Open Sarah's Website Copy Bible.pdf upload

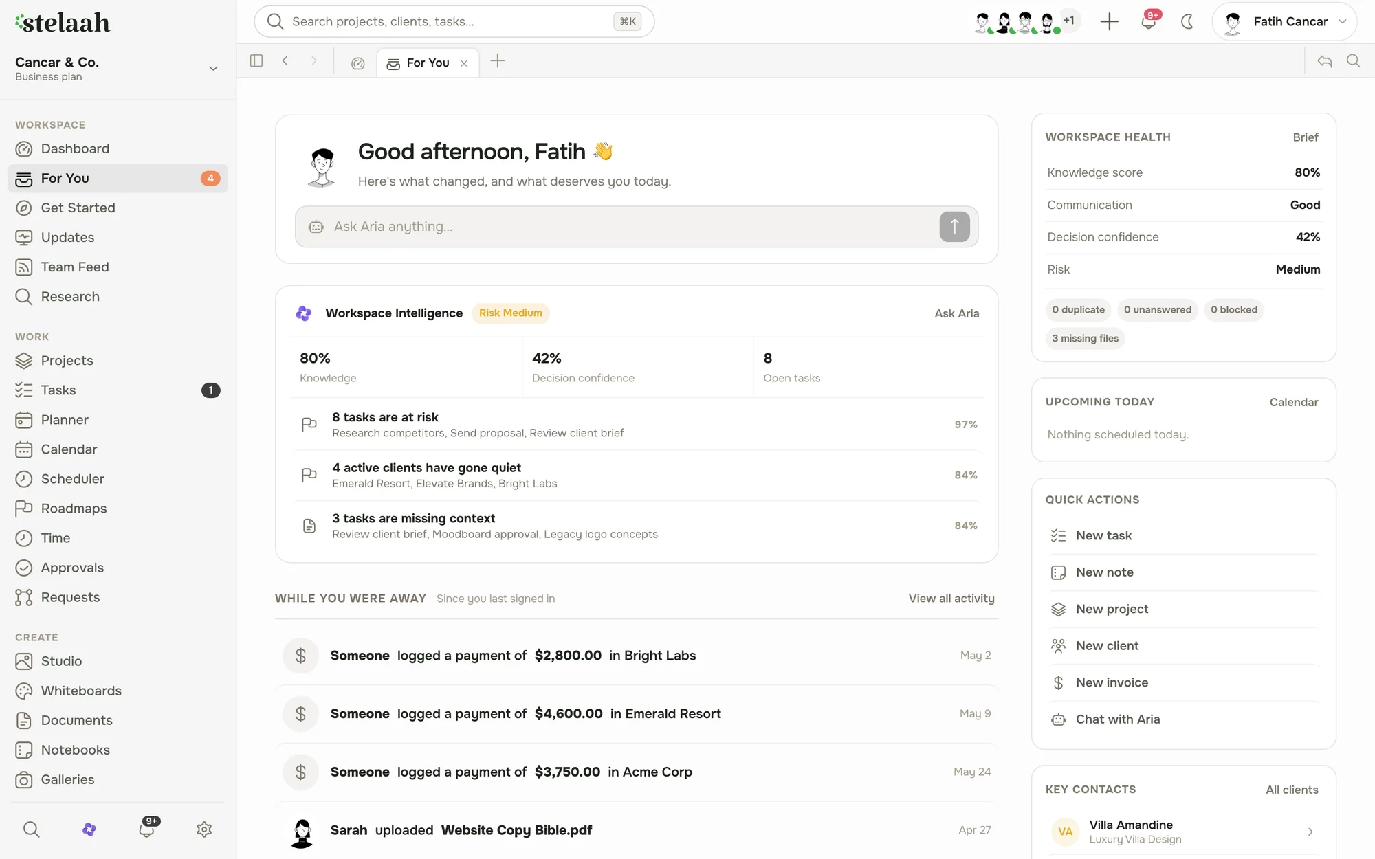tap(637, 830)
